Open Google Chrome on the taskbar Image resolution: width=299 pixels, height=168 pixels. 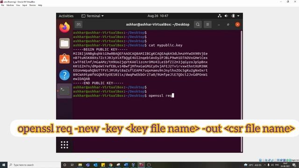(x=111, y=165)
